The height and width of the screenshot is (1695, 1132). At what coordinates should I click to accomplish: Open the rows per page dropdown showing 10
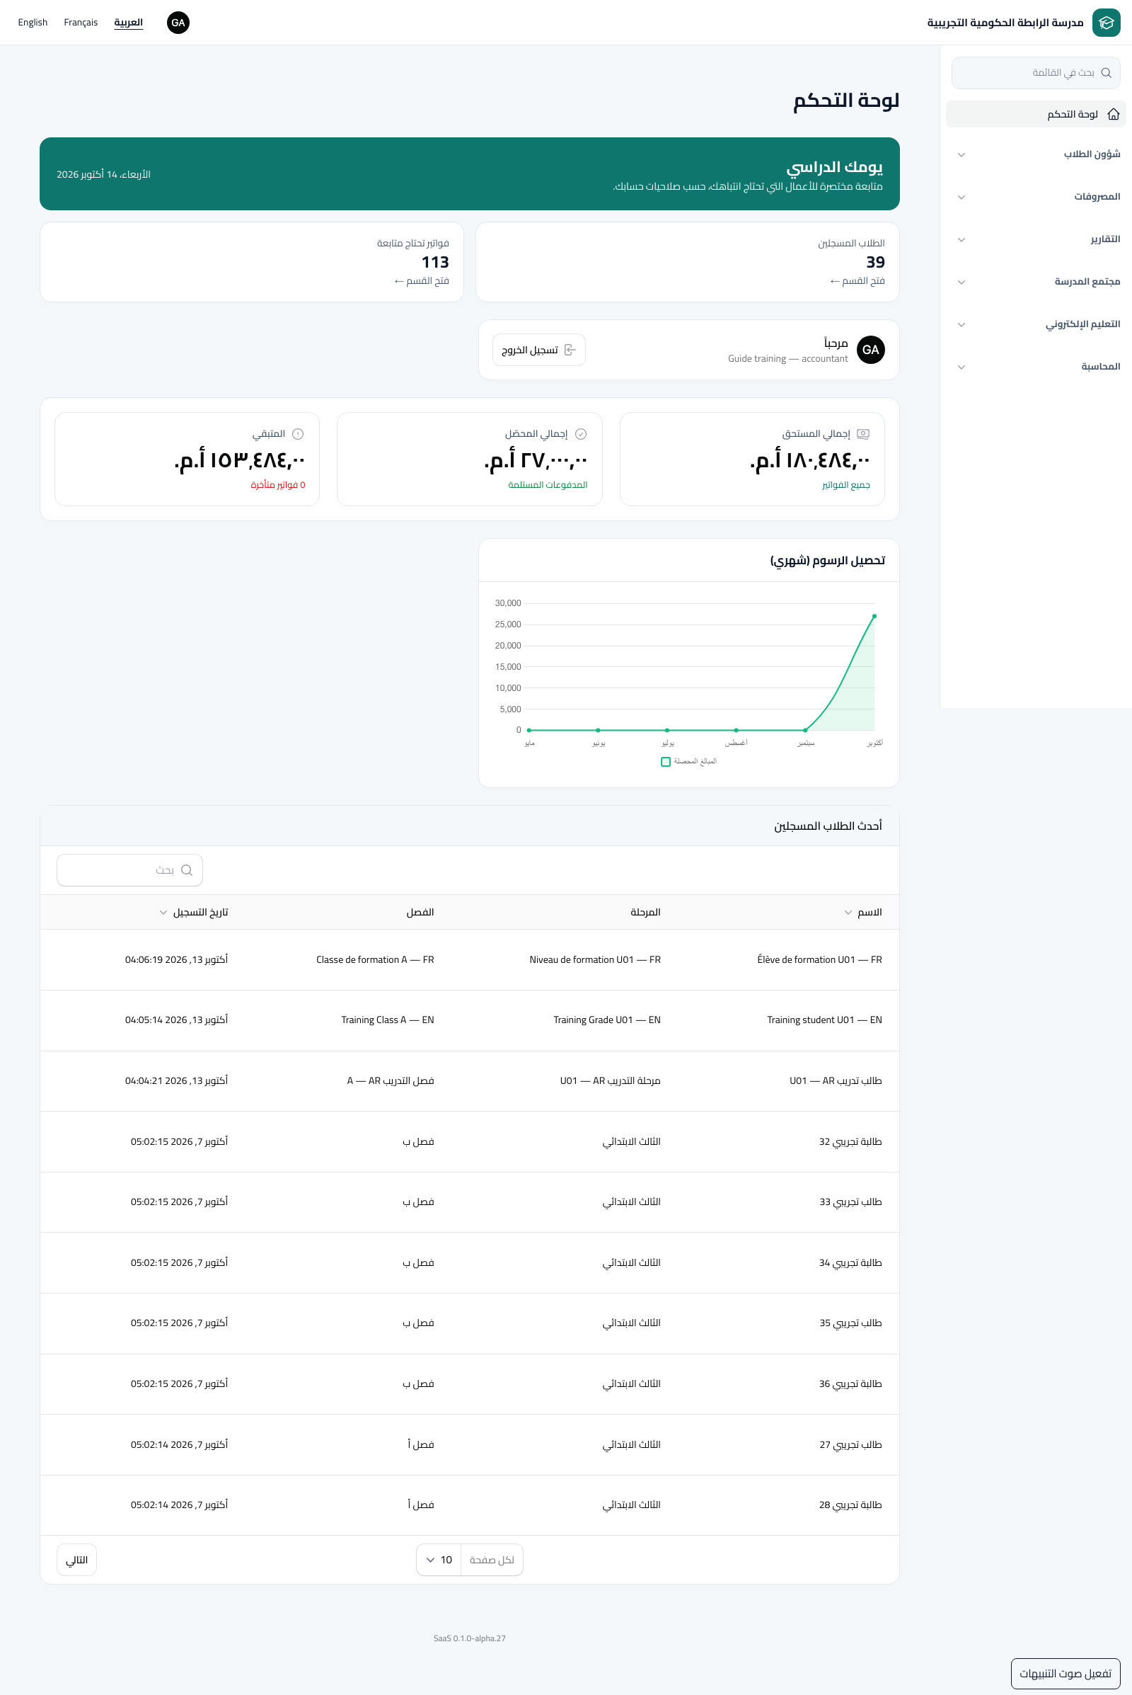tap(439, 1560)
